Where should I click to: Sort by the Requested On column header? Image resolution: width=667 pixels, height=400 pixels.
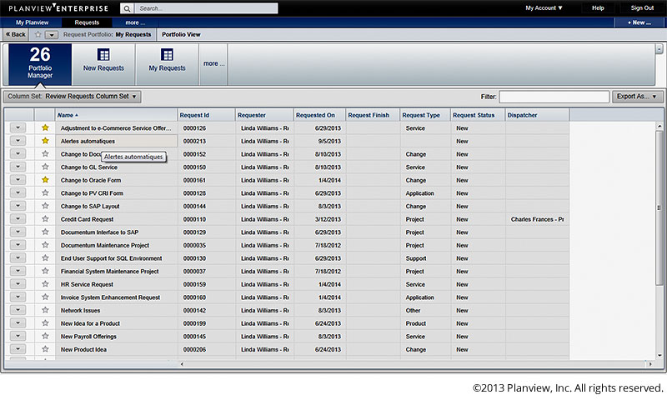pyautogui.click(x=319, y=115)
